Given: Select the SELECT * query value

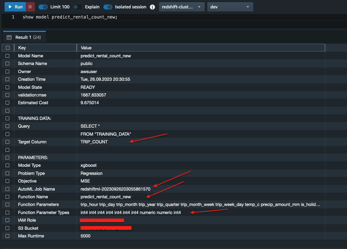Looking at the screenshot, I should pyautogui.click(x=90, y=126).
